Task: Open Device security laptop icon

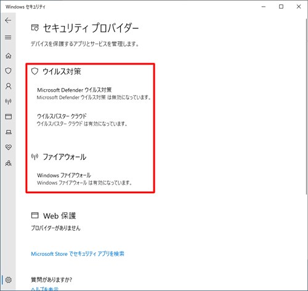Action: click(9, 132)
